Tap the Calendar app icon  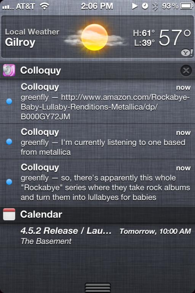pyautogui.click(x=9, y=214)
